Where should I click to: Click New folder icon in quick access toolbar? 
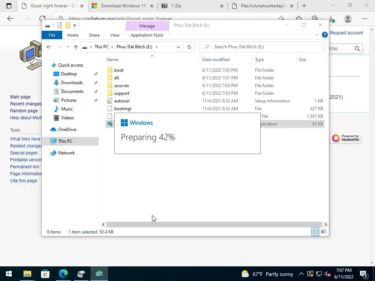tap(68, 25)
